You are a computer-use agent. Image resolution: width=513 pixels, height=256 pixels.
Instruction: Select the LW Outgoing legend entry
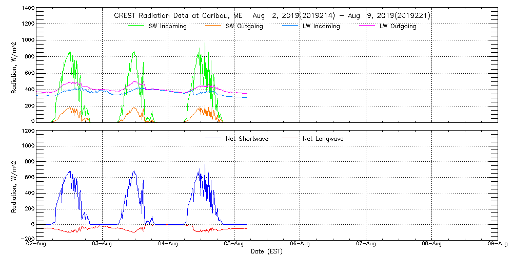[x=398, y=26]
